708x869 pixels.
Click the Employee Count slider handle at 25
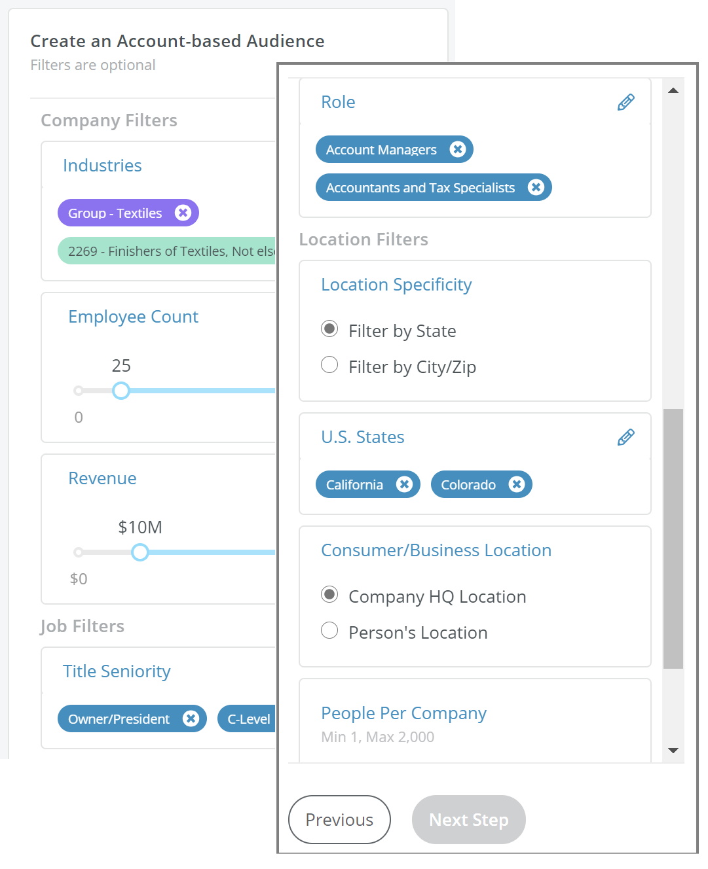[x=121, y=391]
